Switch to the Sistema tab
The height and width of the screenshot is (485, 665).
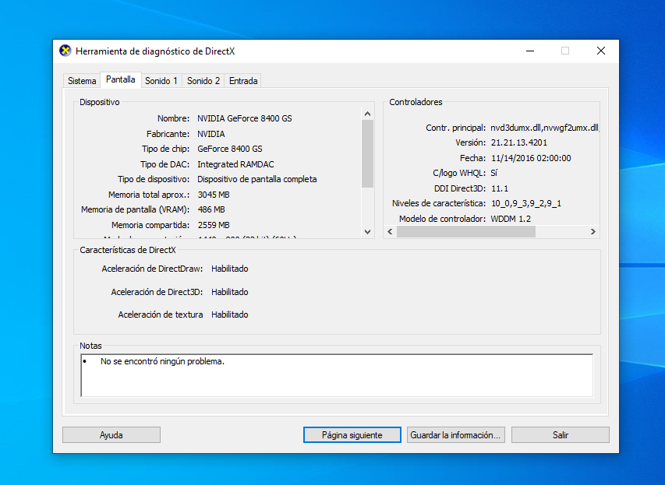point(82,81)
